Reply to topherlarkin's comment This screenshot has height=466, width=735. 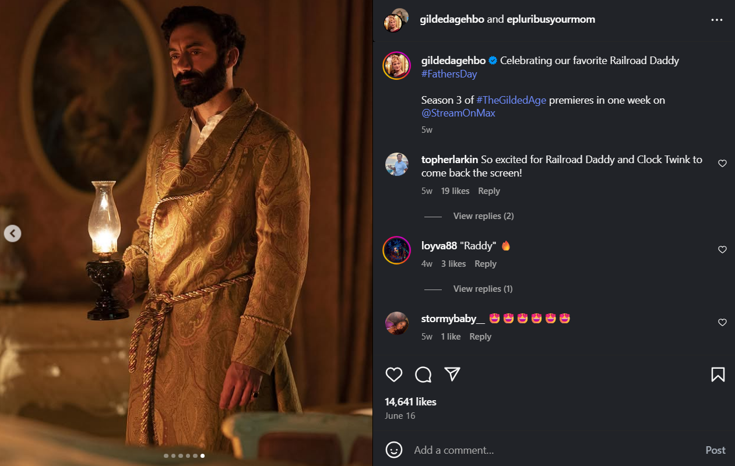489,191
